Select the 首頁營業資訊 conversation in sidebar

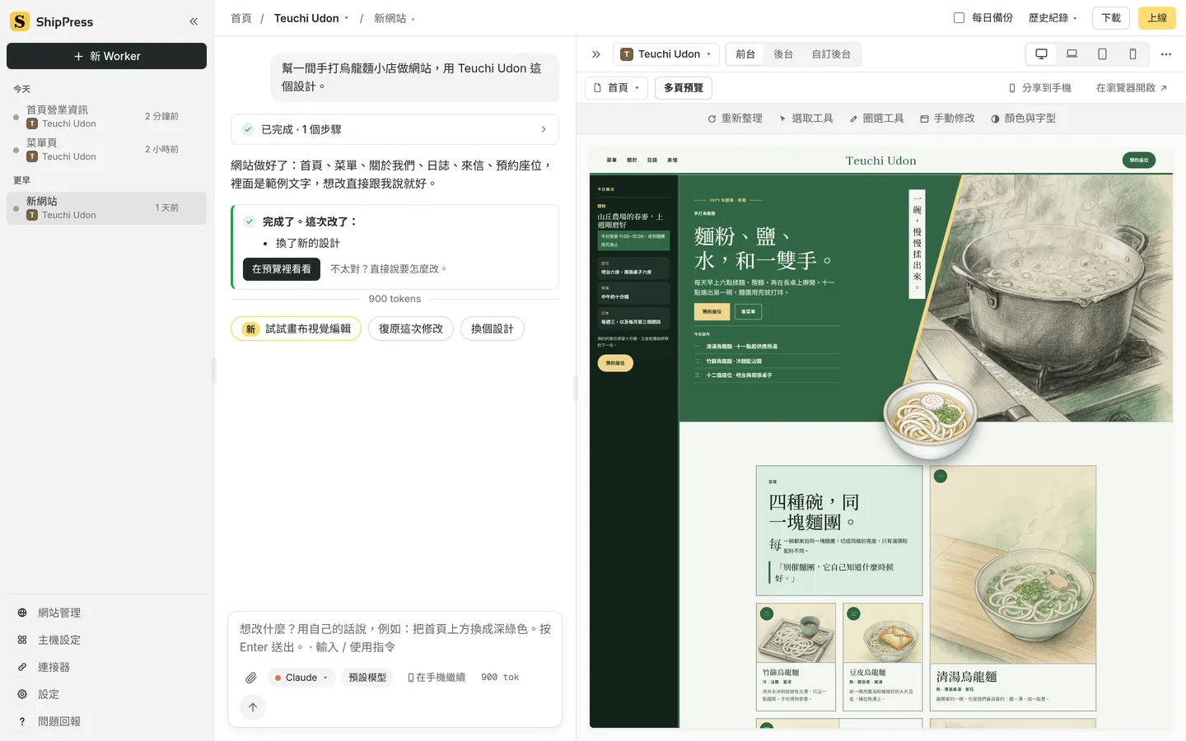pos(107,116)
